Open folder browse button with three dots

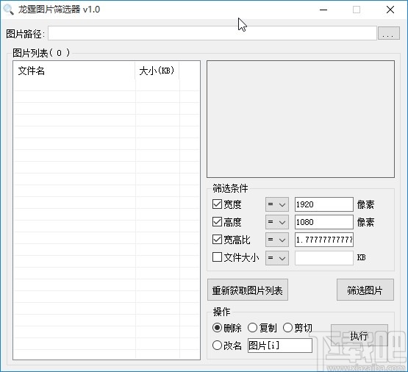(x=388, y=33)
